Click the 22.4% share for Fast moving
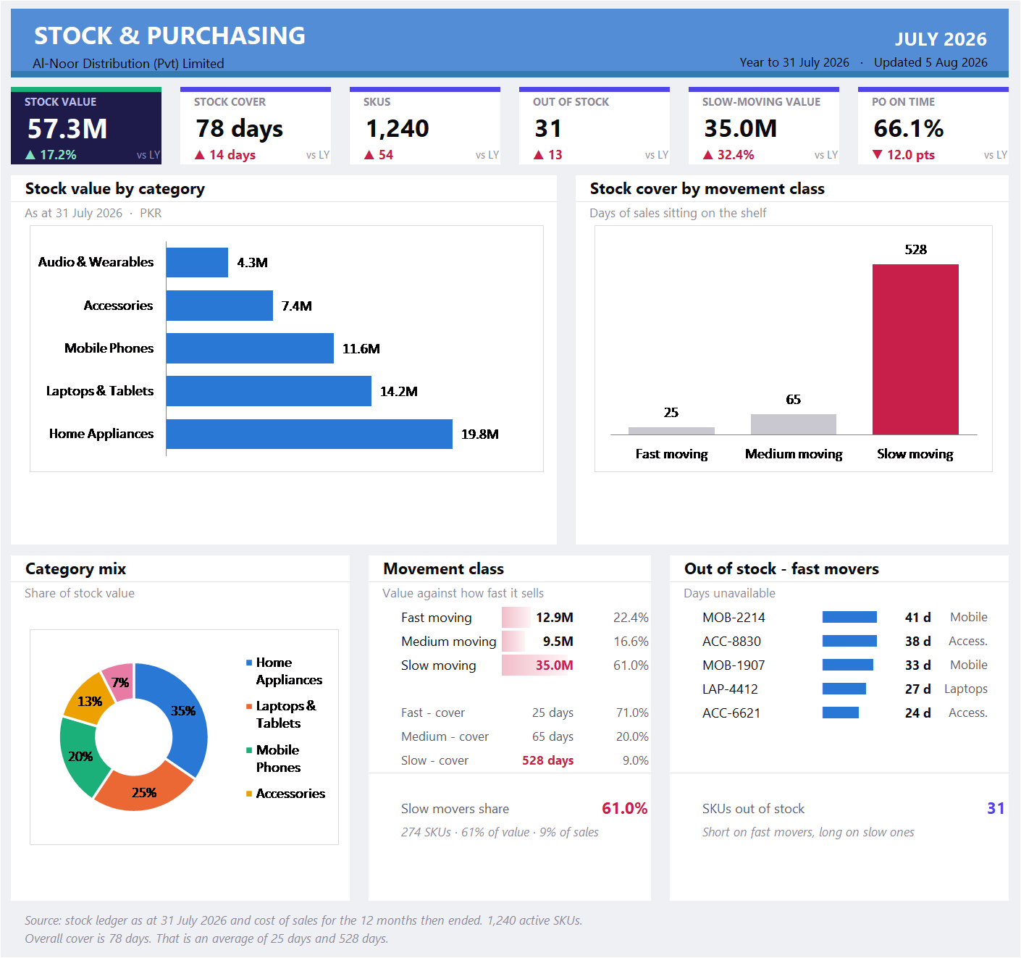This screenshot has height=958, width=1021. (x=631, y=618)
